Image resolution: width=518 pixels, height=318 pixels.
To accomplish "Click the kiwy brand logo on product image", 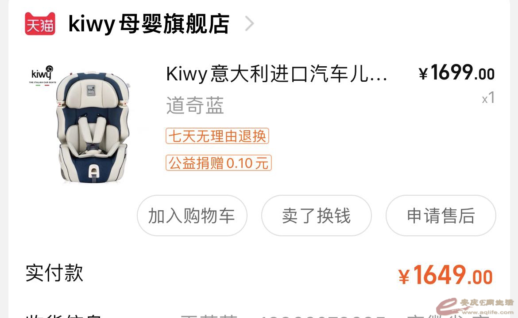I will tap(43, 73).
